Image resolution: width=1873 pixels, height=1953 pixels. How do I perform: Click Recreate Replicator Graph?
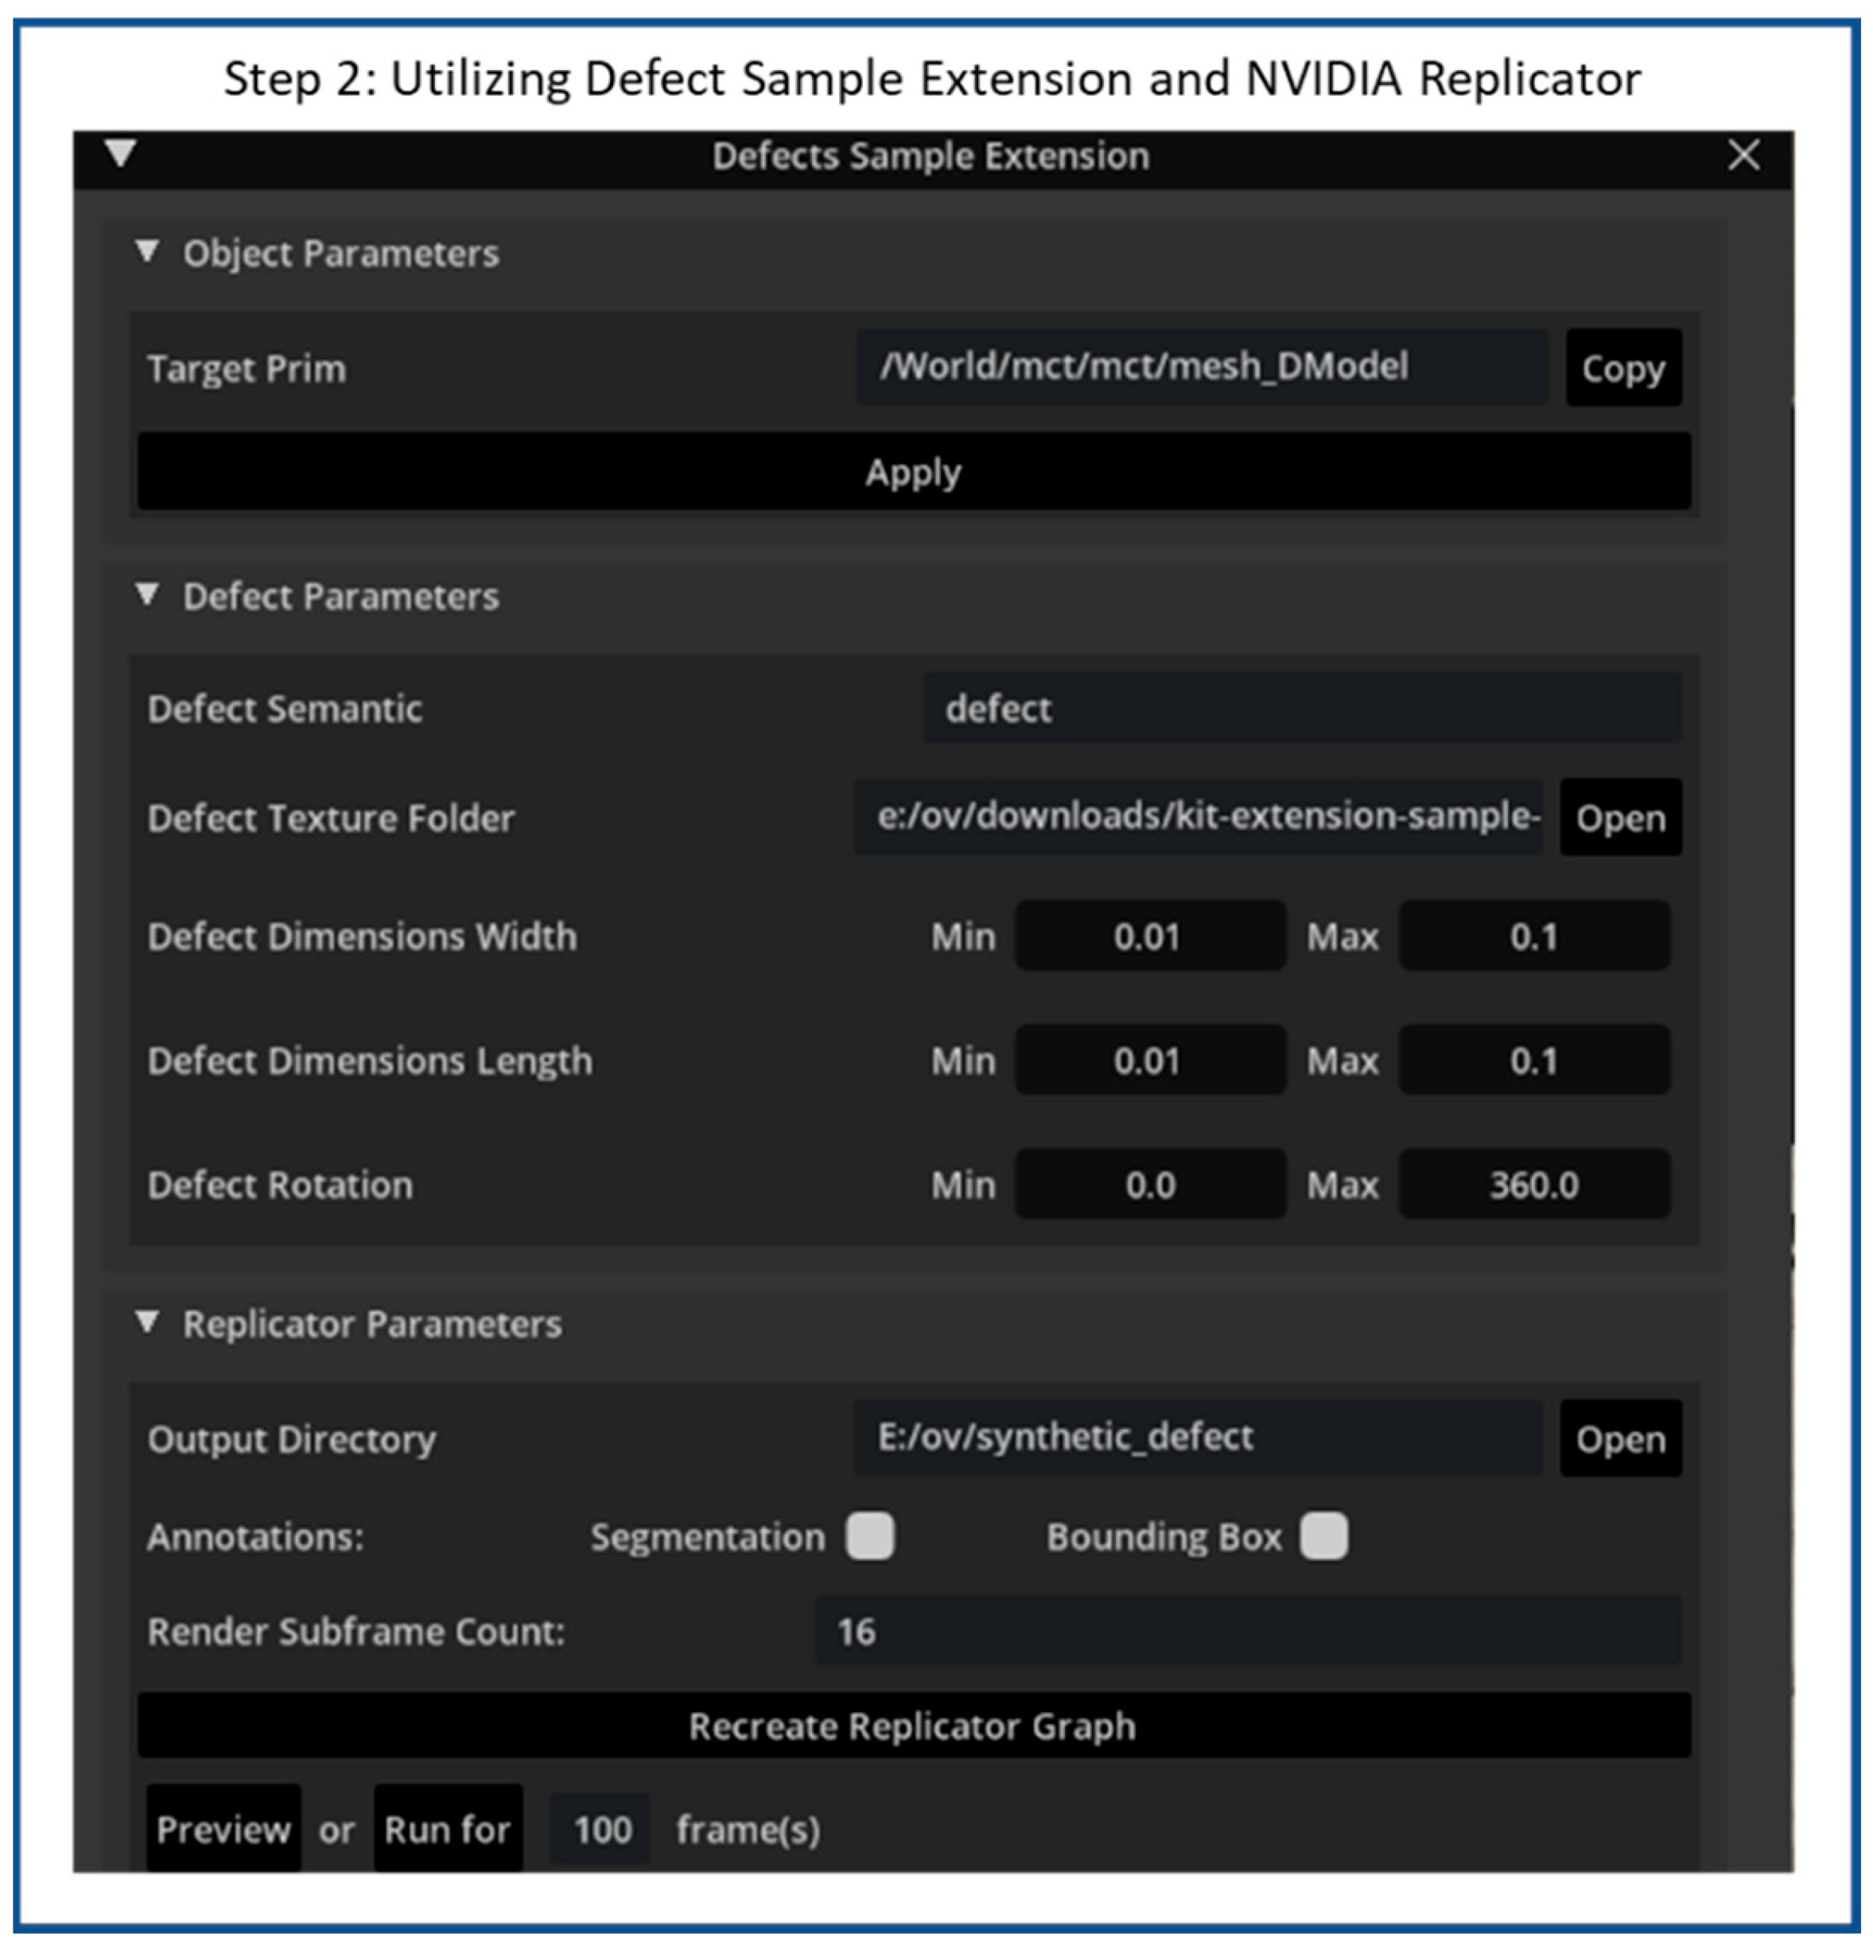(912, 1725)
